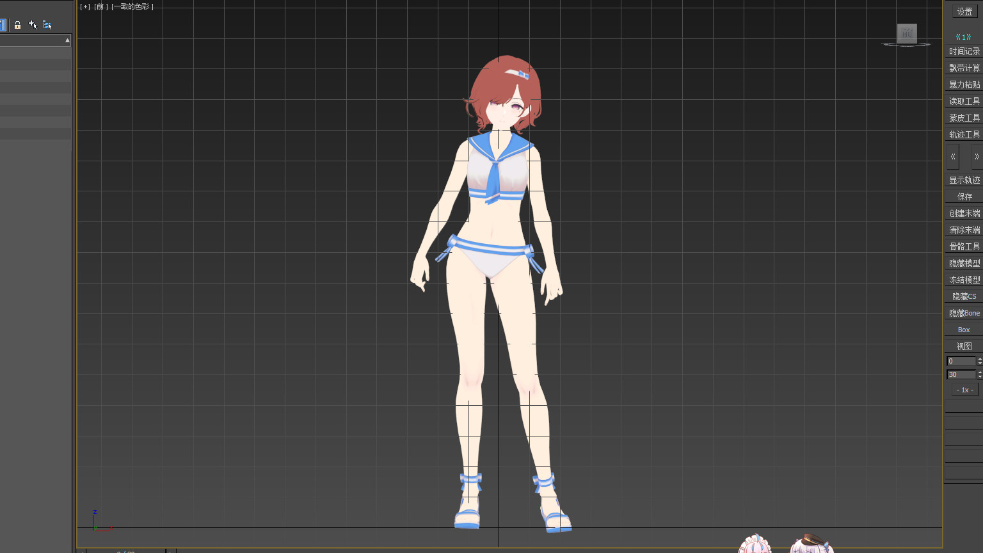Viewport: 983px width, 553px height.
Task: Click the highlighted blue display icon at far left
Action: click(x=3, y=25)
